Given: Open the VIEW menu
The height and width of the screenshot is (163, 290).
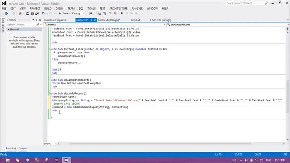Looking at the screenshot, I should 23,8.
